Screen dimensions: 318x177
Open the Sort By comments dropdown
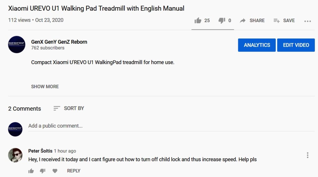click(69, 108)
